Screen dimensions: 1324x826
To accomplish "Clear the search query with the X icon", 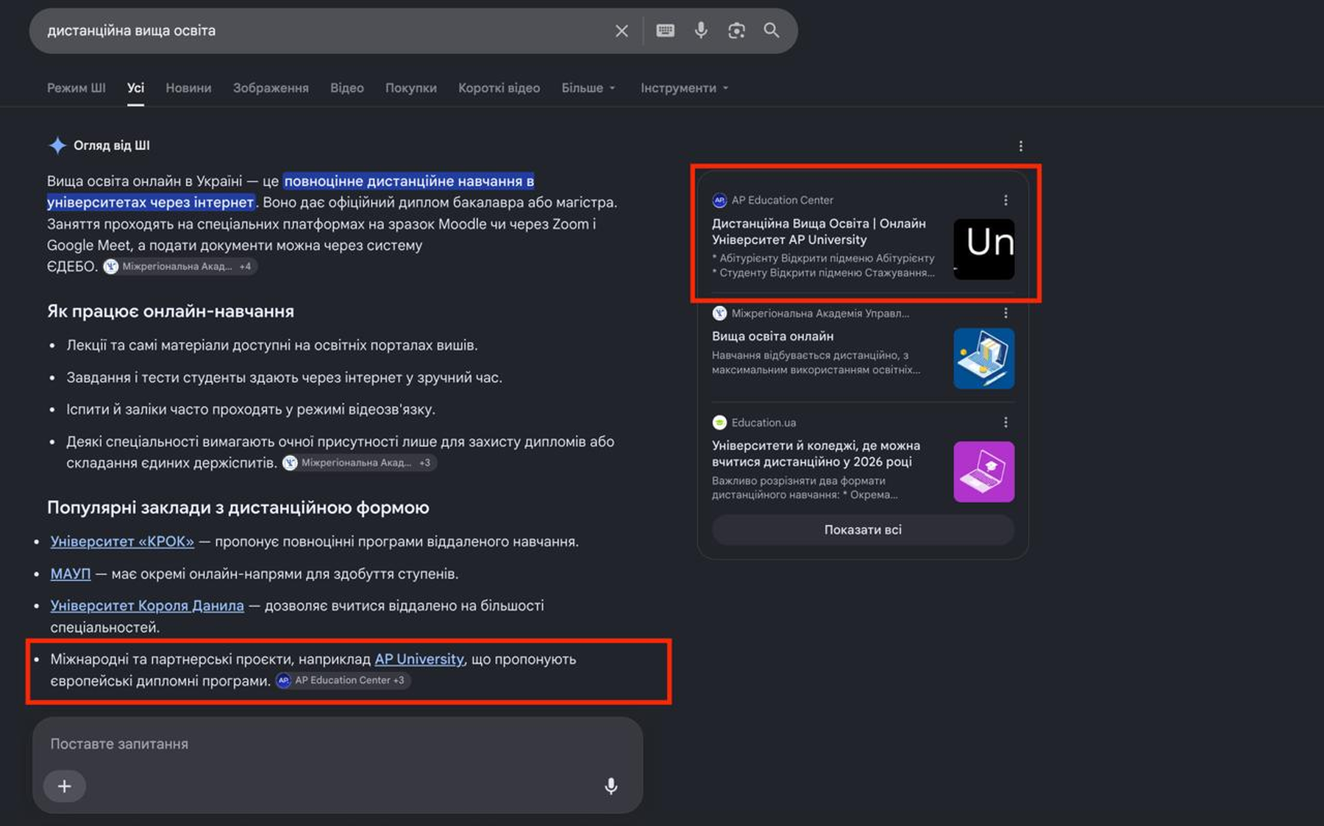I will (x=622, y=31).
